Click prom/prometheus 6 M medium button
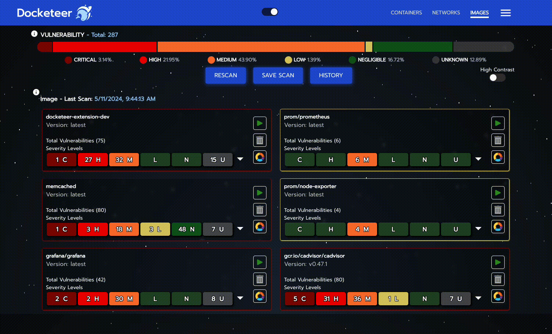The height and width of the screenshot is (334, 552). (x=362, y=160)
